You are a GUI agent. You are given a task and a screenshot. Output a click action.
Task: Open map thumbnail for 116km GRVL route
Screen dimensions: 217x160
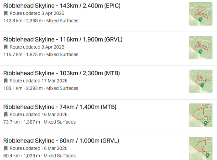point(200,47)
